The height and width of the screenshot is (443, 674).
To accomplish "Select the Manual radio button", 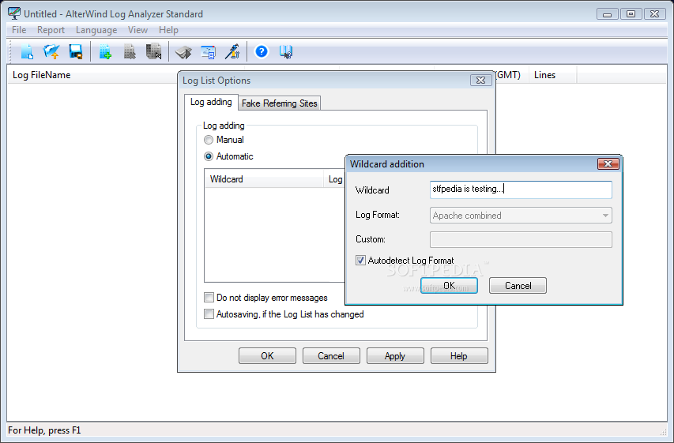I will point(209,140).
